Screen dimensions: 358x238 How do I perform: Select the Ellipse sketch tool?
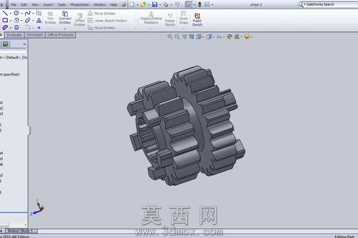pos(28,20)
